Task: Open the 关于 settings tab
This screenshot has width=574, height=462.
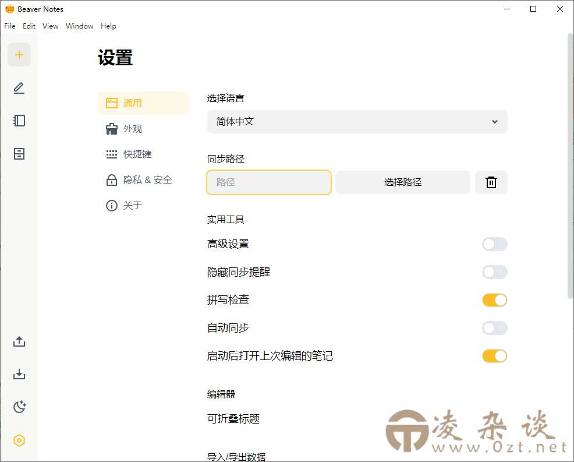Action: 143,206
